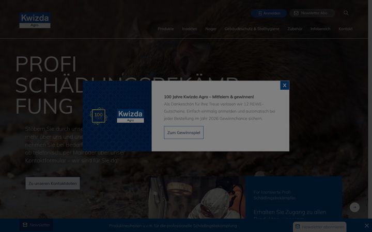
Task: Click the Kwizda Agro logo in popup
Action: click(130, 116)
